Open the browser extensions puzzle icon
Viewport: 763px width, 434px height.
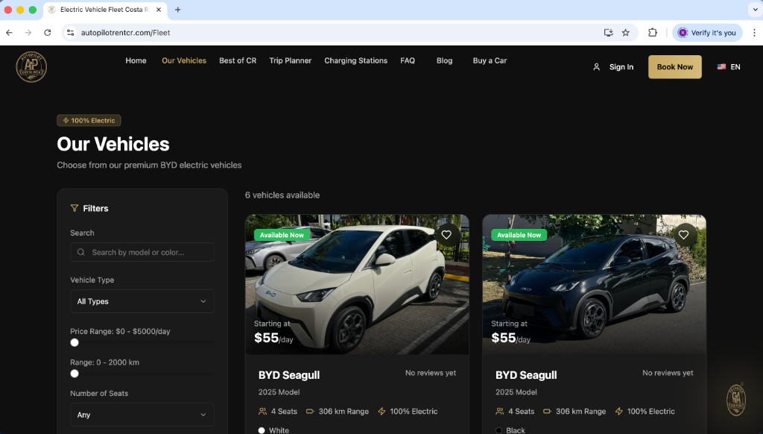coord(653,33)
